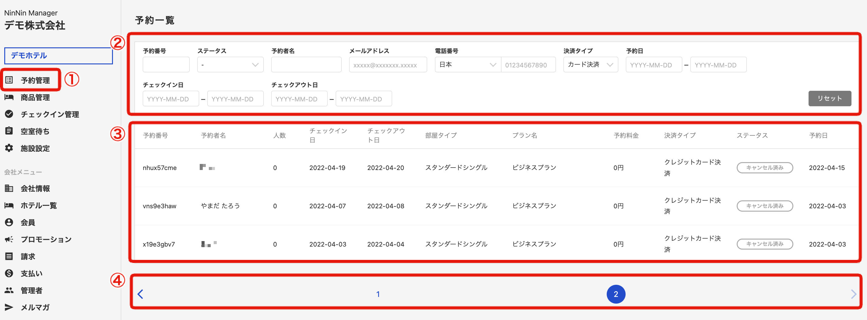Click the 予約日 start date field

(654, 64)
